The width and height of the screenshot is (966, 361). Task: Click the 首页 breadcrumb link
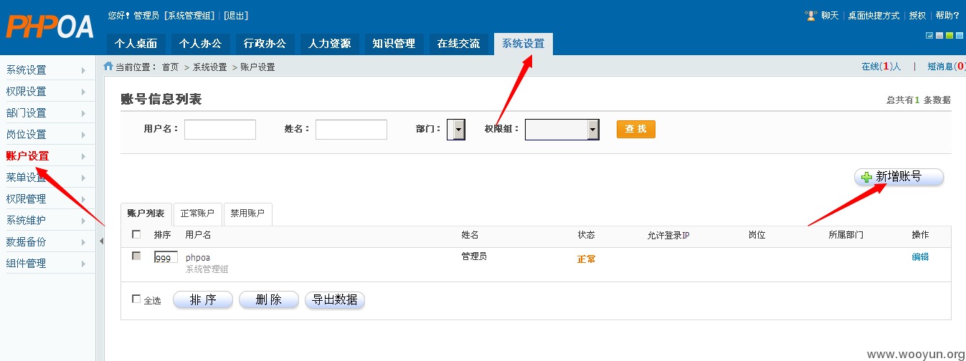click(170, 67)
